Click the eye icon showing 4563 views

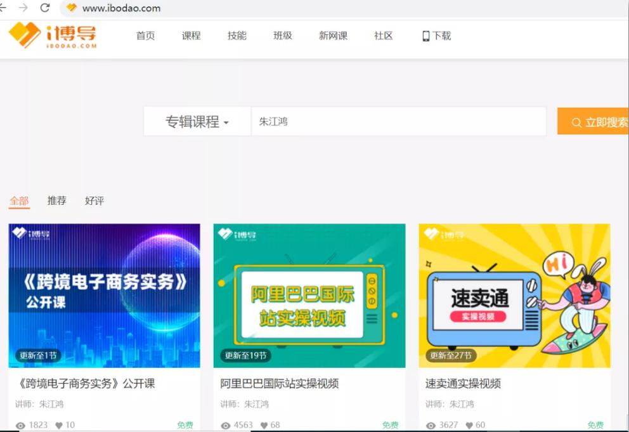(226, 425)
